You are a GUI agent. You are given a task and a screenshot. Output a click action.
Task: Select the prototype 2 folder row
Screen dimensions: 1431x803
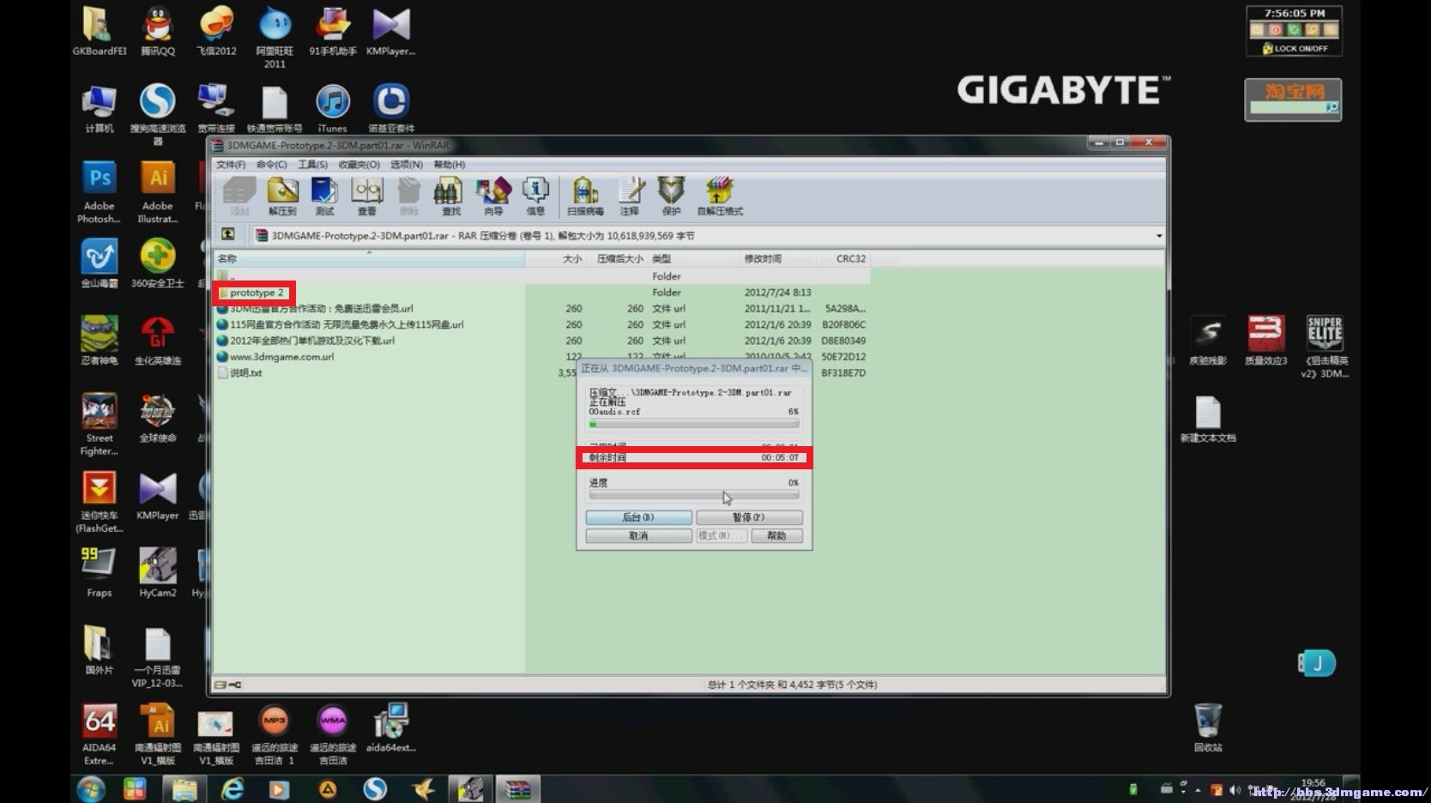(541, 293)
